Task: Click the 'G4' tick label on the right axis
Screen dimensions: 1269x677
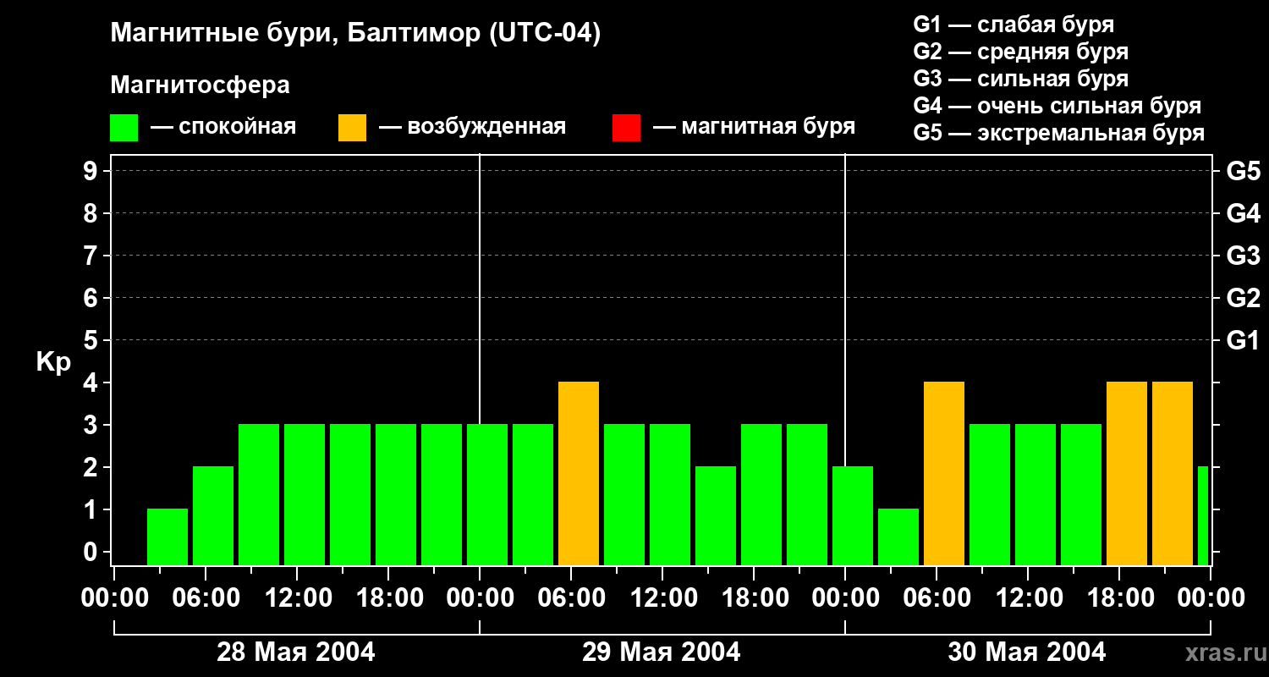Action: pos(1244,213)
